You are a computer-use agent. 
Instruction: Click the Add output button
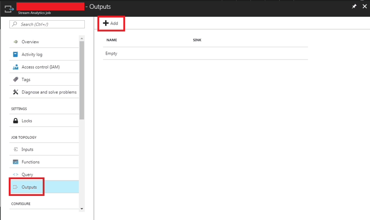111,23
